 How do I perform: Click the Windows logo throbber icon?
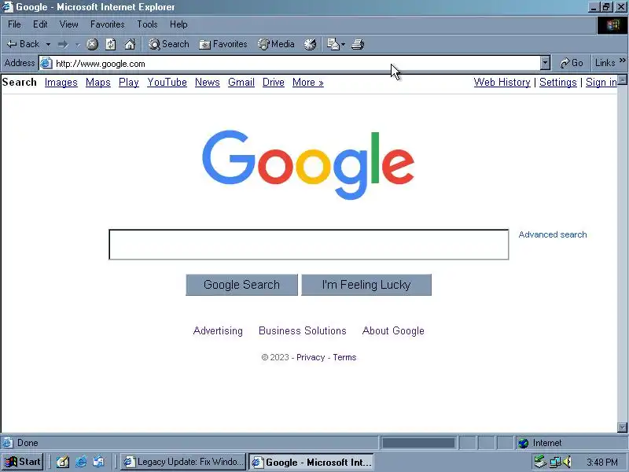coord(612,25)
